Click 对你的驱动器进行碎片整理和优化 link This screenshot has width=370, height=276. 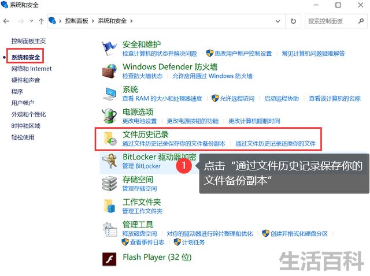pyautogui.click(x=209, y=234)
